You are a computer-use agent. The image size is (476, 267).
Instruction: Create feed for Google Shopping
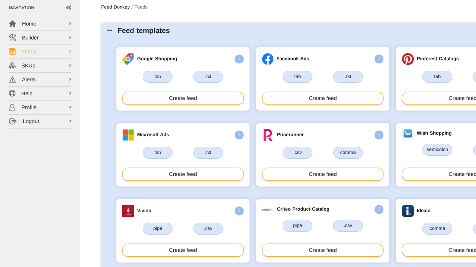click(x=183, y=98)
